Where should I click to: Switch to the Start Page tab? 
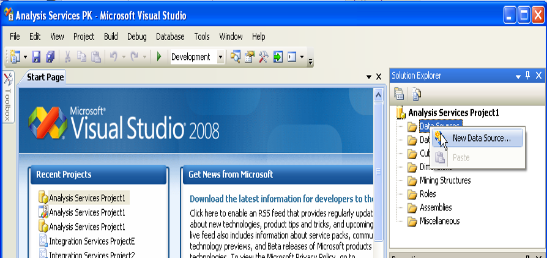[45, 77]
